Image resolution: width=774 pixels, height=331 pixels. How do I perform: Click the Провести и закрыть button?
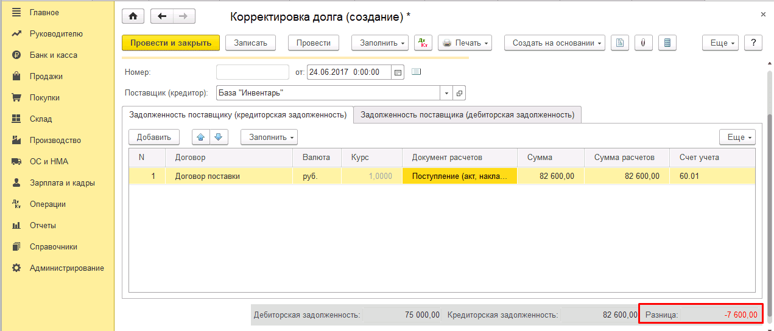[171, 43]
